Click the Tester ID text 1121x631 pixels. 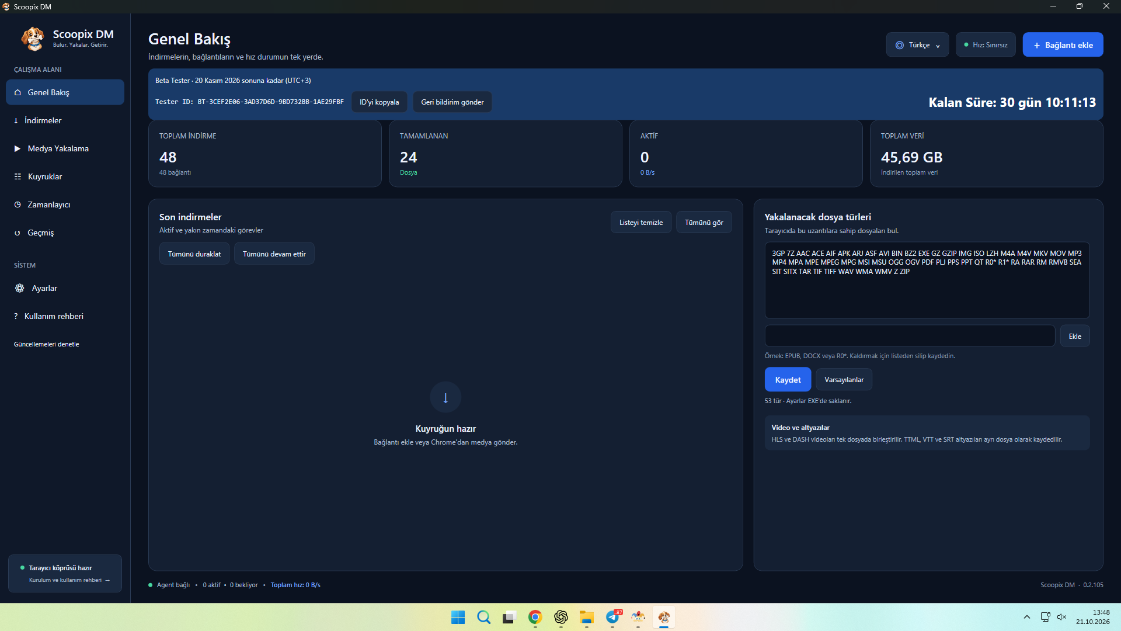click(x=249, y=102)
